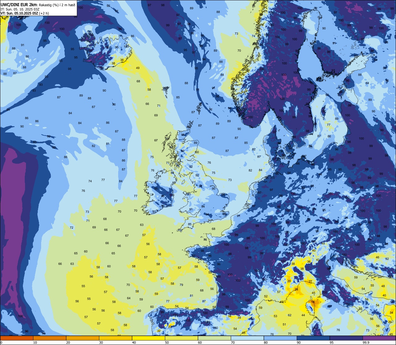Click the legend tick label "10"
The width and height of the screenshot is (396, 345).
[x=35, y=343]
